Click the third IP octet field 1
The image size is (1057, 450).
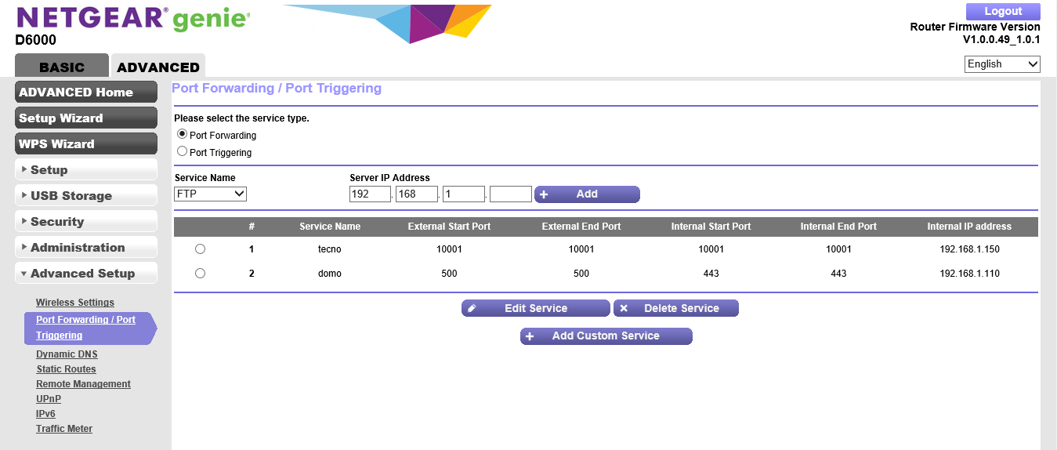[x=464, y=194]
